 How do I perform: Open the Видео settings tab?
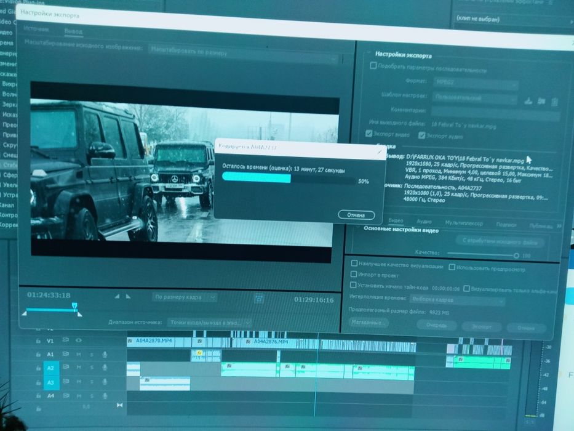pyautogui.click(x=396, y=220)
